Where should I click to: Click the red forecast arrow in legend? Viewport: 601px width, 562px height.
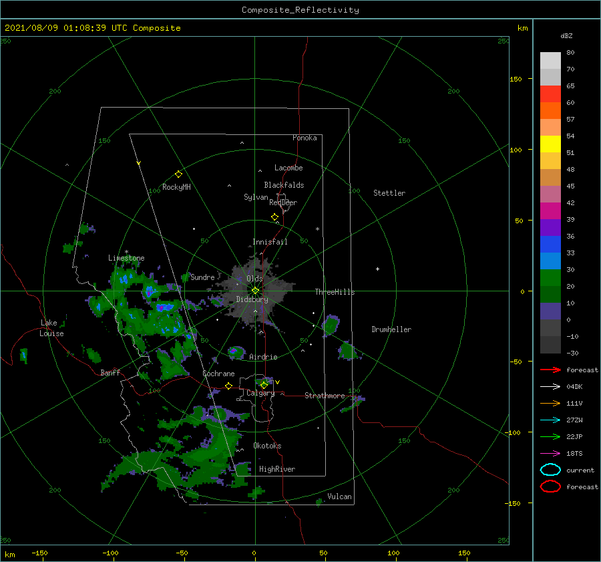[x=550, y=370]
